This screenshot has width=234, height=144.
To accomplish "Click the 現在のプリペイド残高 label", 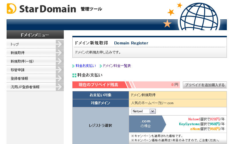I will [98, 85].
